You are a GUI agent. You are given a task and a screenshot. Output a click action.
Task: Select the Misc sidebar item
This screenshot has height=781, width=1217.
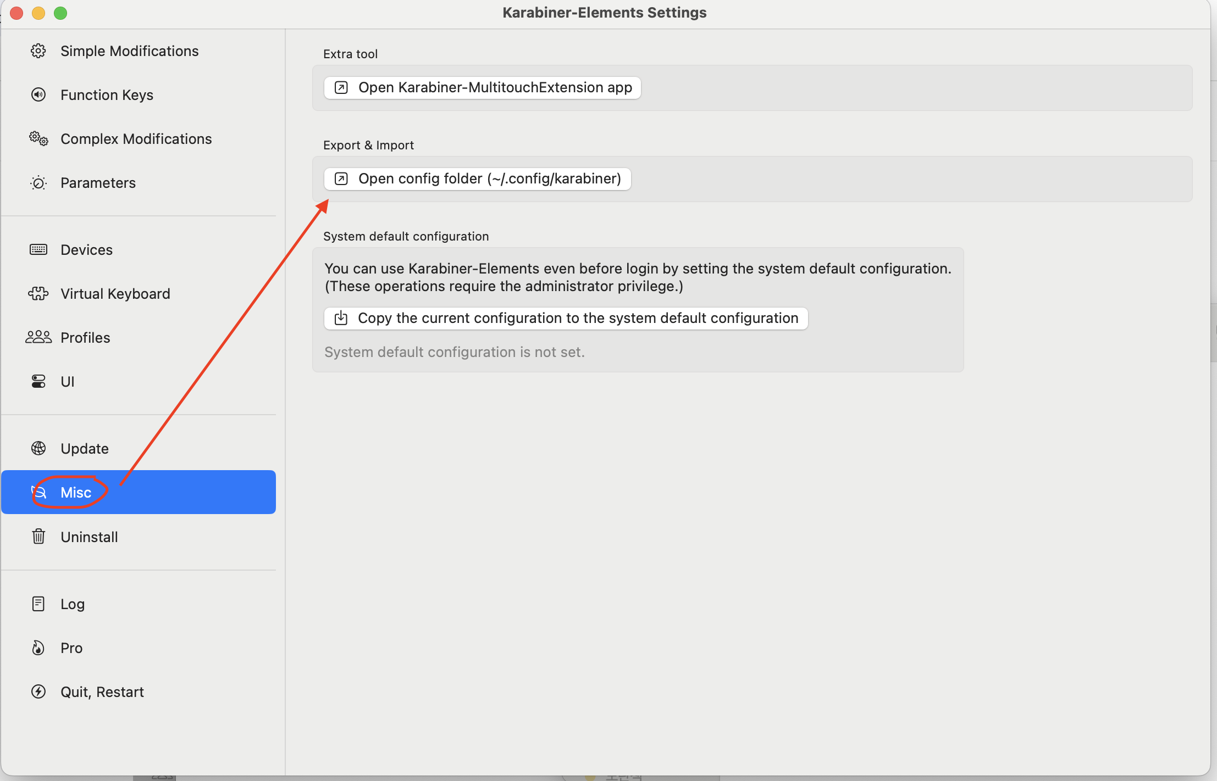coord(139,492)
